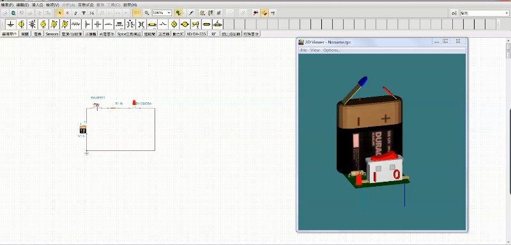
Task: Click the probe tool icon
Action: pos(191,13)
